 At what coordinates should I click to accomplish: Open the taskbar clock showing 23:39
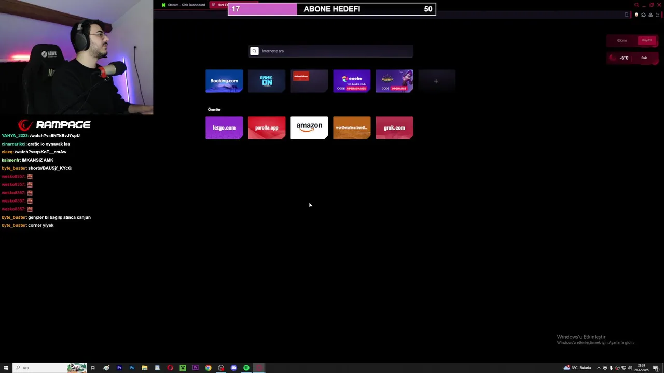[x=641, y=368]
